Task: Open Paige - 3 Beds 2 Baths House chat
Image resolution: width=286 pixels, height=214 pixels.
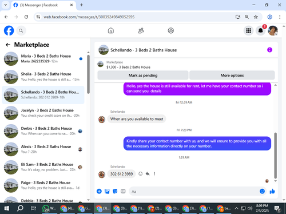Action: coord(43,185)
